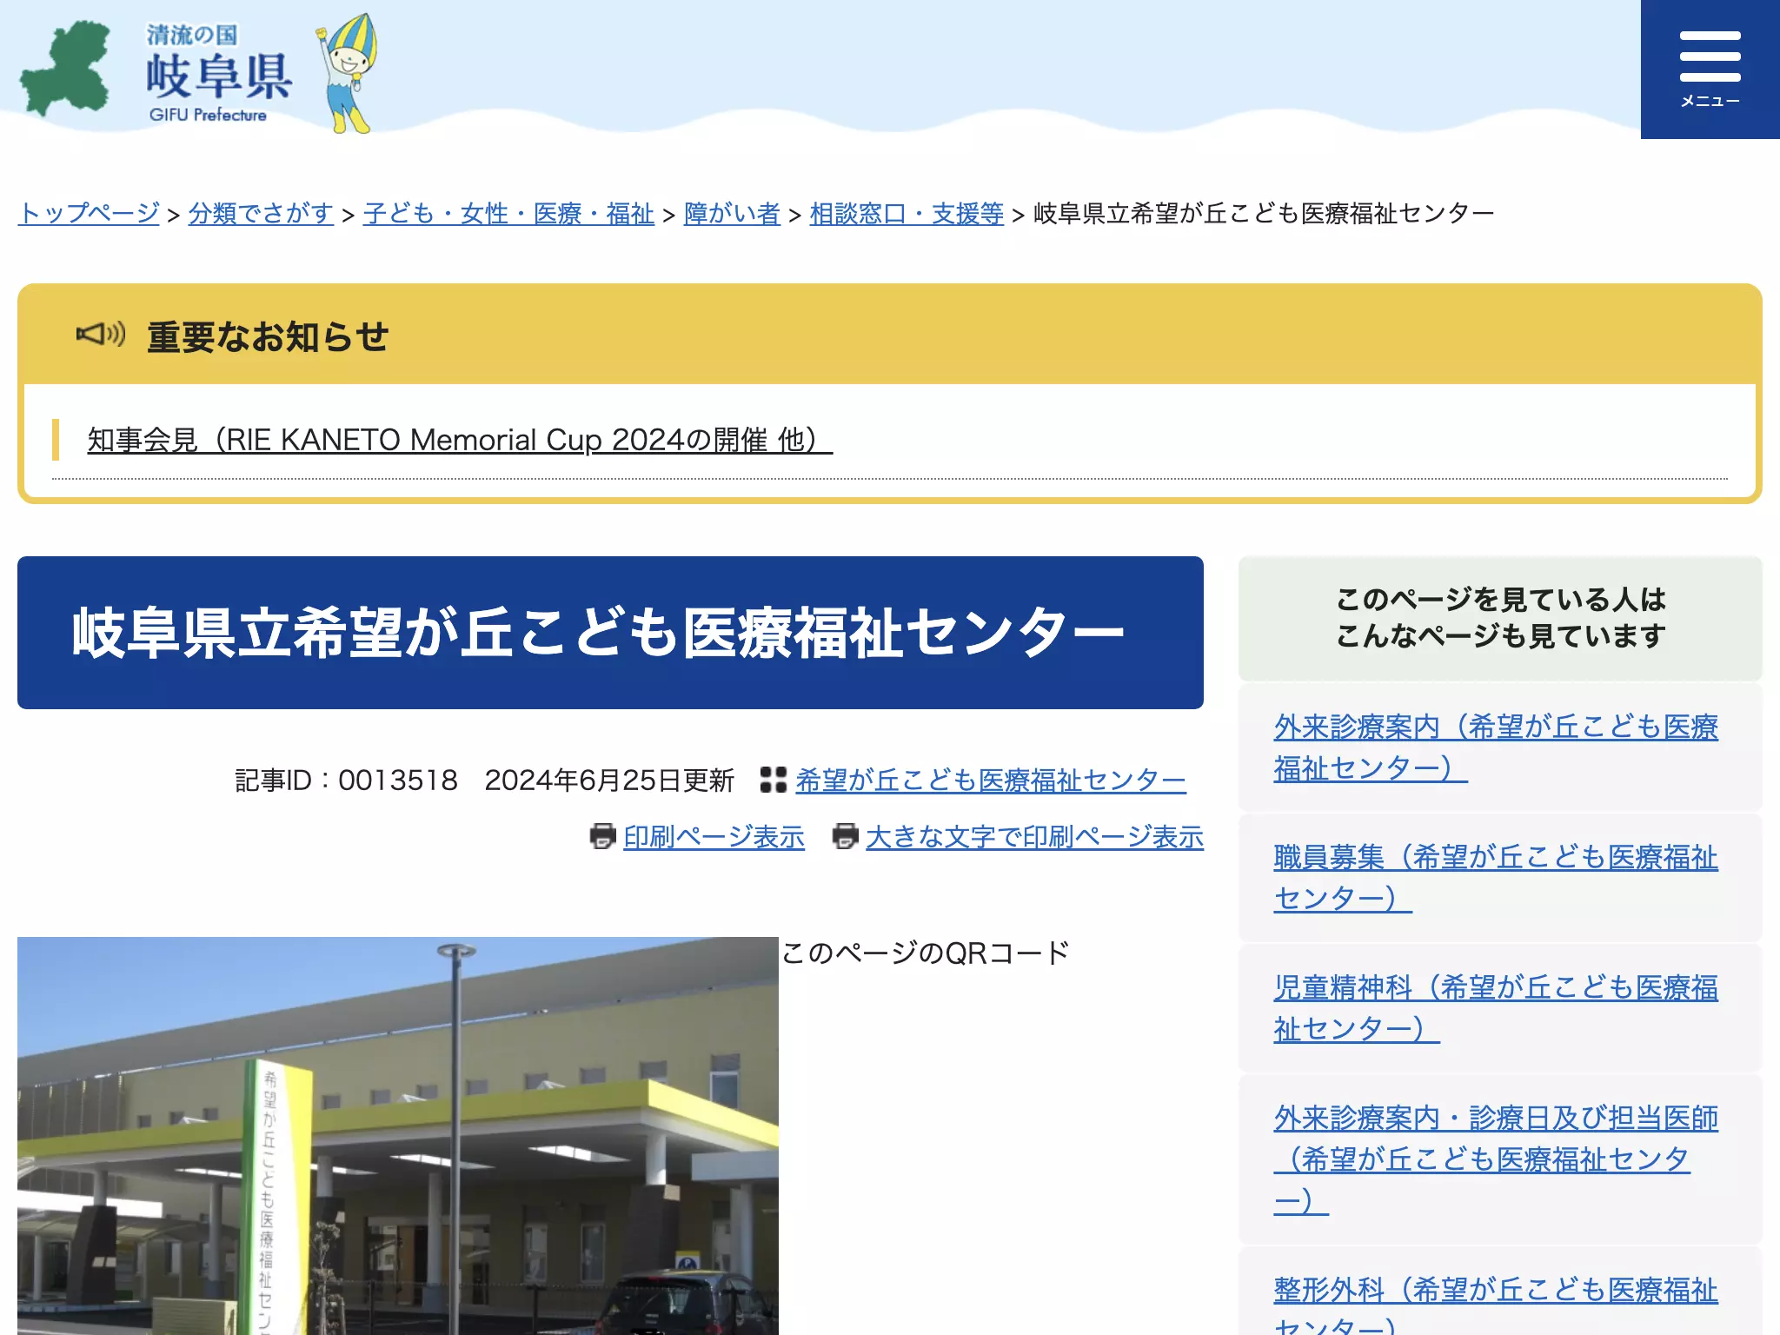
Task: Click このページのQRコード text
Action: (925, 953)
